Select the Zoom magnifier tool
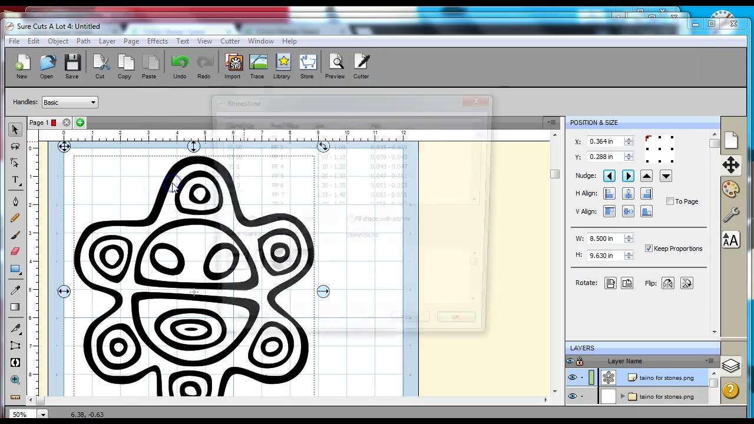This screenshot has width=754, height=424. [x=15, y=380]
